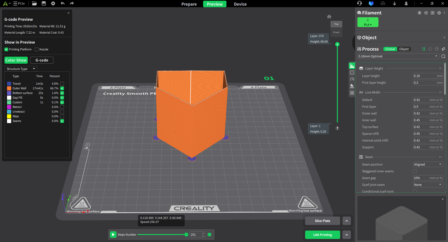Collapse Line Width section
Viewport: 448px width, 242px height.
click(440, 92)
